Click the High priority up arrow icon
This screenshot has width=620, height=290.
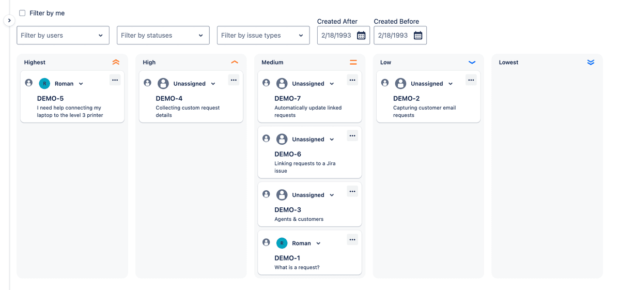point(235,62)
